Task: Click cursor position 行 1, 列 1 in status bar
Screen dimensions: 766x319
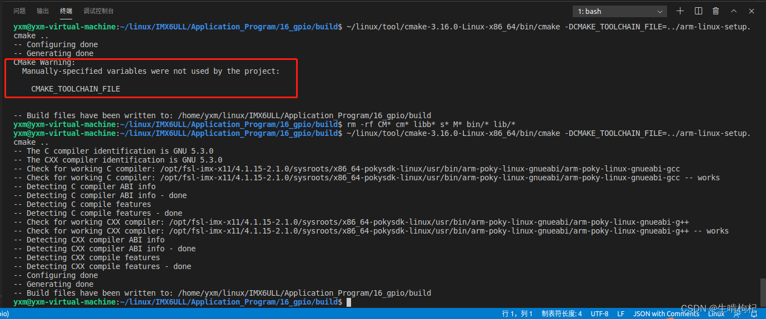Action: pos(518,314)
